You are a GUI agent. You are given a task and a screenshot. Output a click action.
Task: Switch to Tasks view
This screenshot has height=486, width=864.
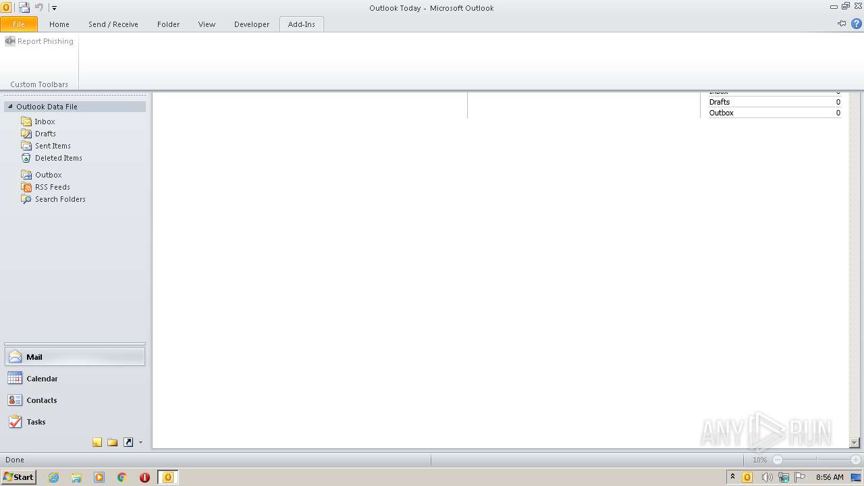(x=75, y=422)
